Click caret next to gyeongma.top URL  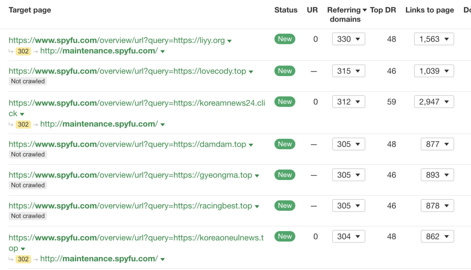click(x=257, y=175)
